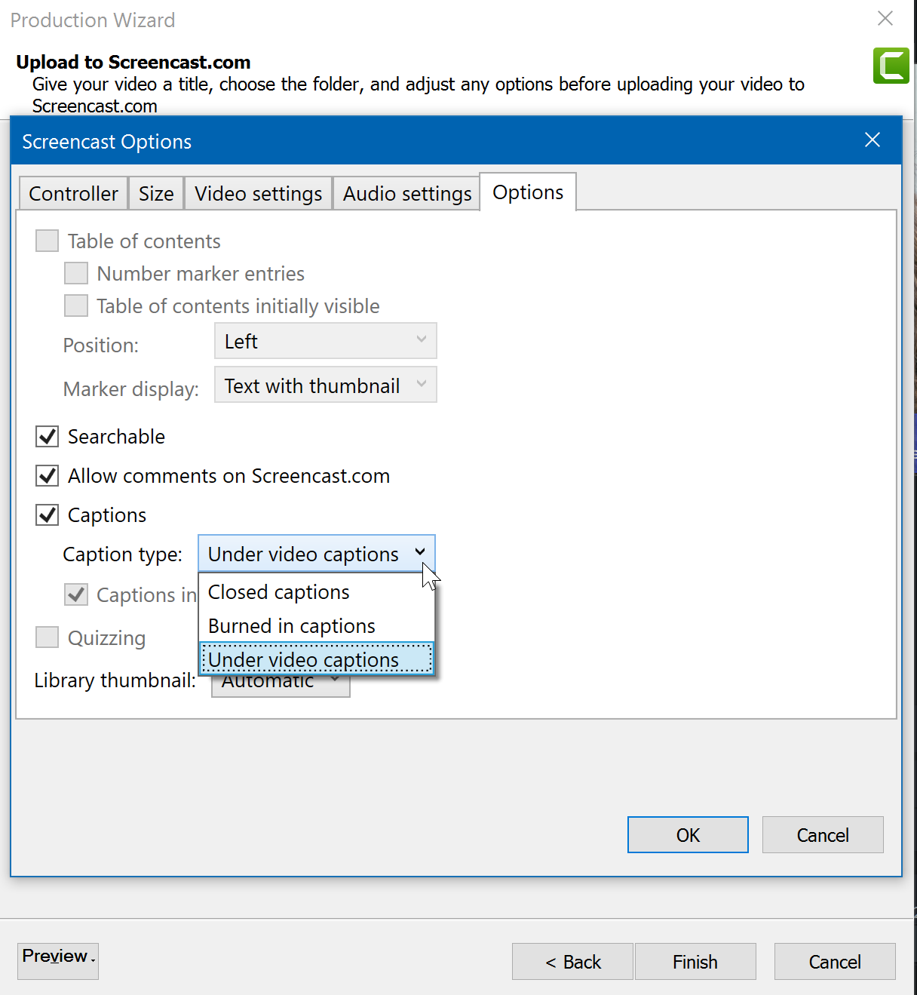Toggle Number marker entries checkbox
This screenshot has height=995, width=917.
76,273
